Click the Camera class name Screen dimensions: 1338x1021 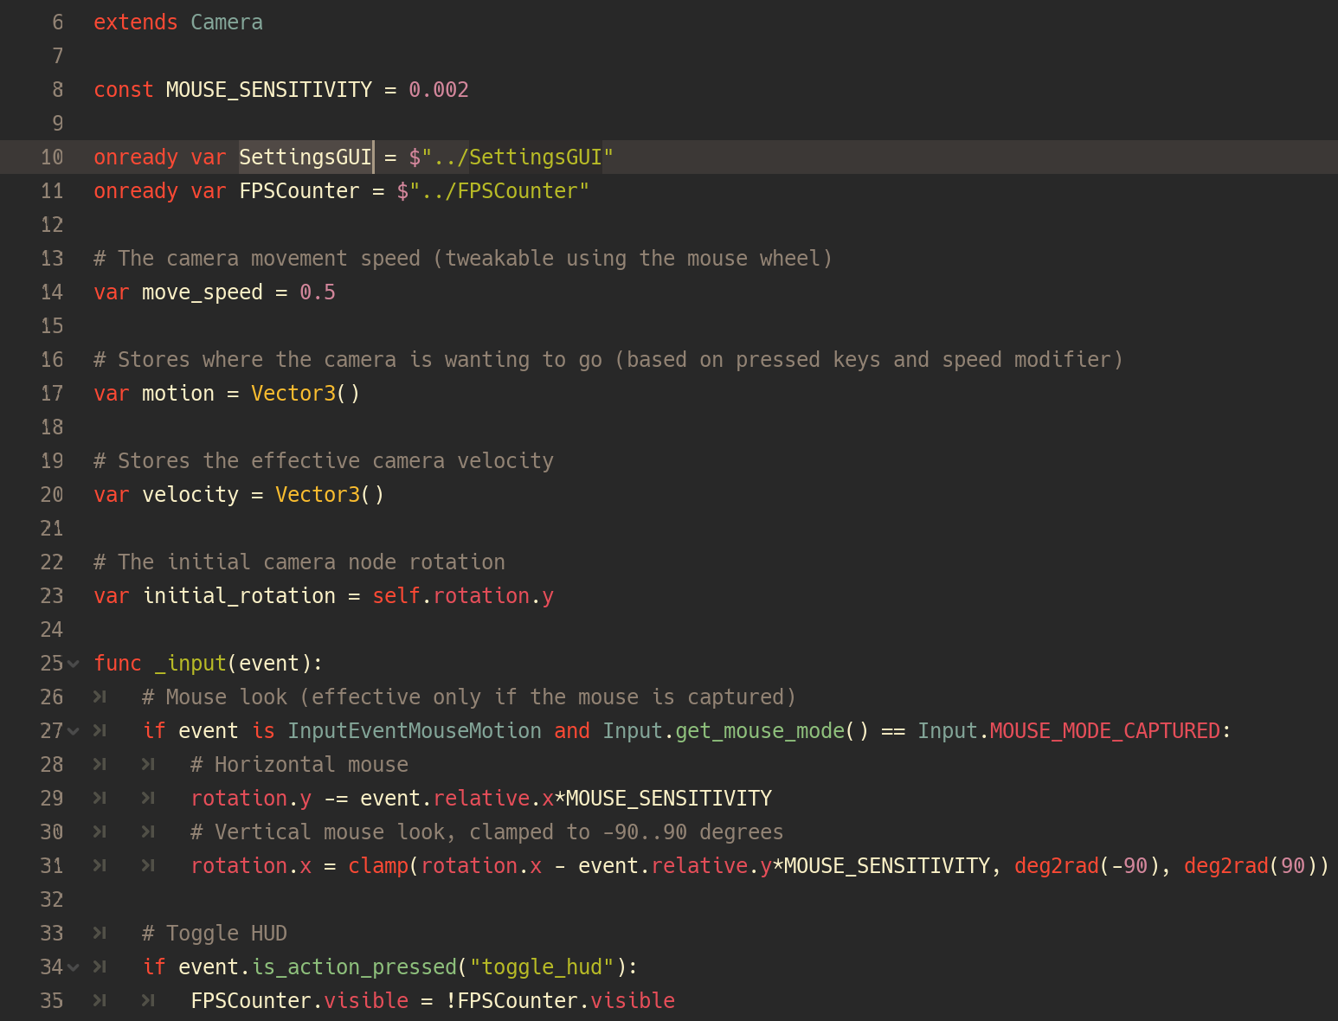[227, 22]
